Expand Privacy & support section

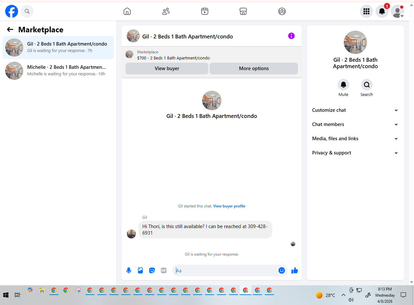[355, 153]
